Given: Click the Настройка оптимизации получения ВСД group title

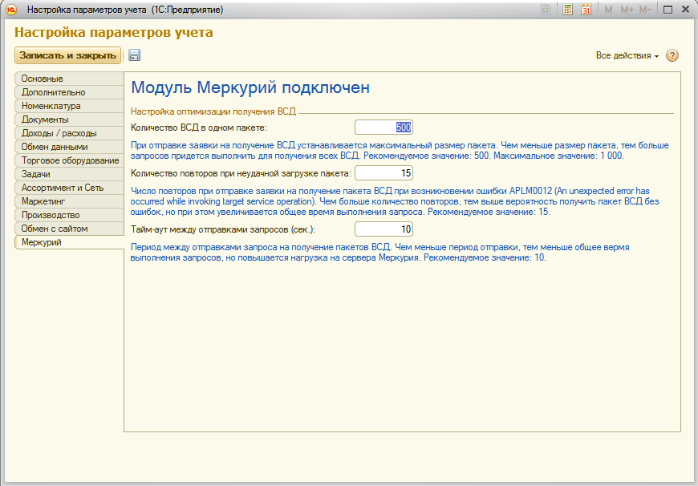Looking at the screenshot, I should 213,111.
